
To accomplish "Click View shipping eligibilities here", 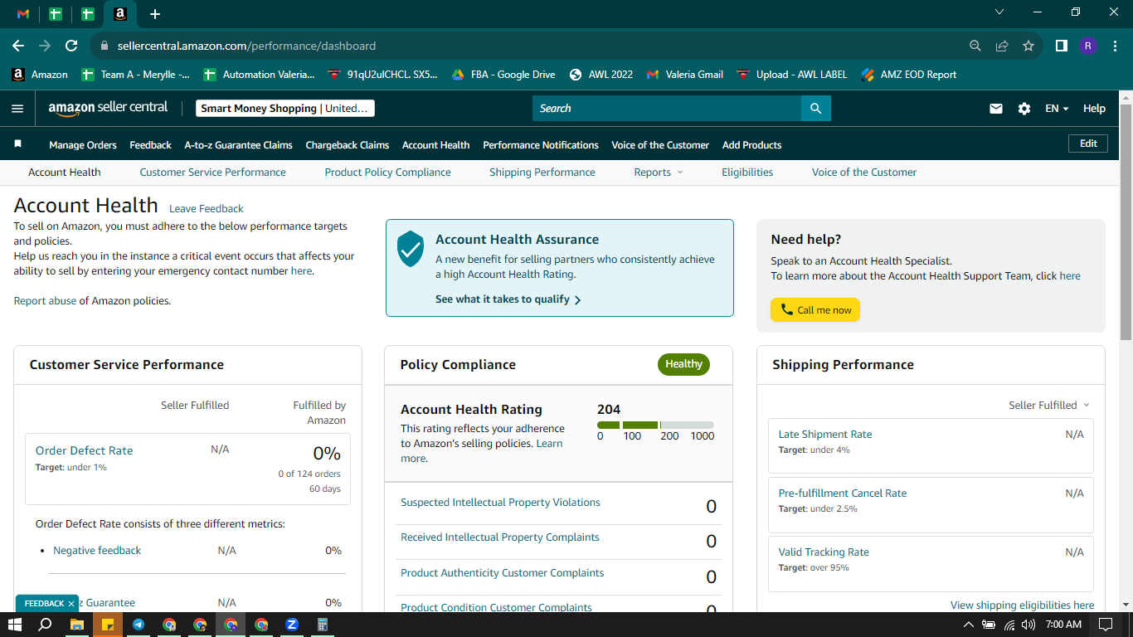I will coord(1022,605).
